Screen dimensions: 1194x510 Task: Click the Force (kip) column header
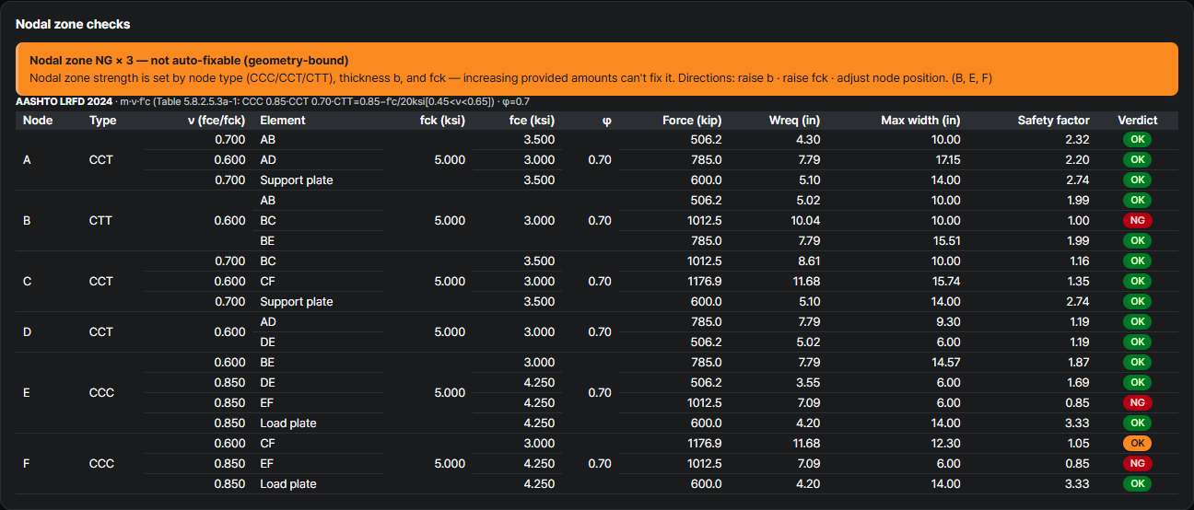[692, 121]
